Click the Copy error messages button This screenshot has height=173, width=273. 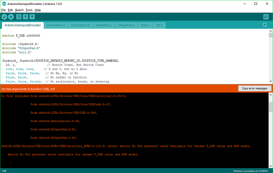(254, 88)
